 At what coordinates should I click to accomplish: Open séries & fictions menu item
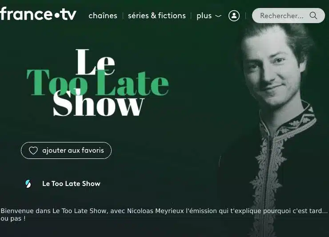[157, 16]
